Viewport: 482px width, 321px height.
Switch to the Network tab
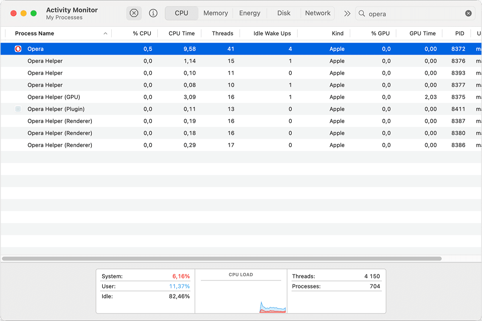click(x=318, y=13)
